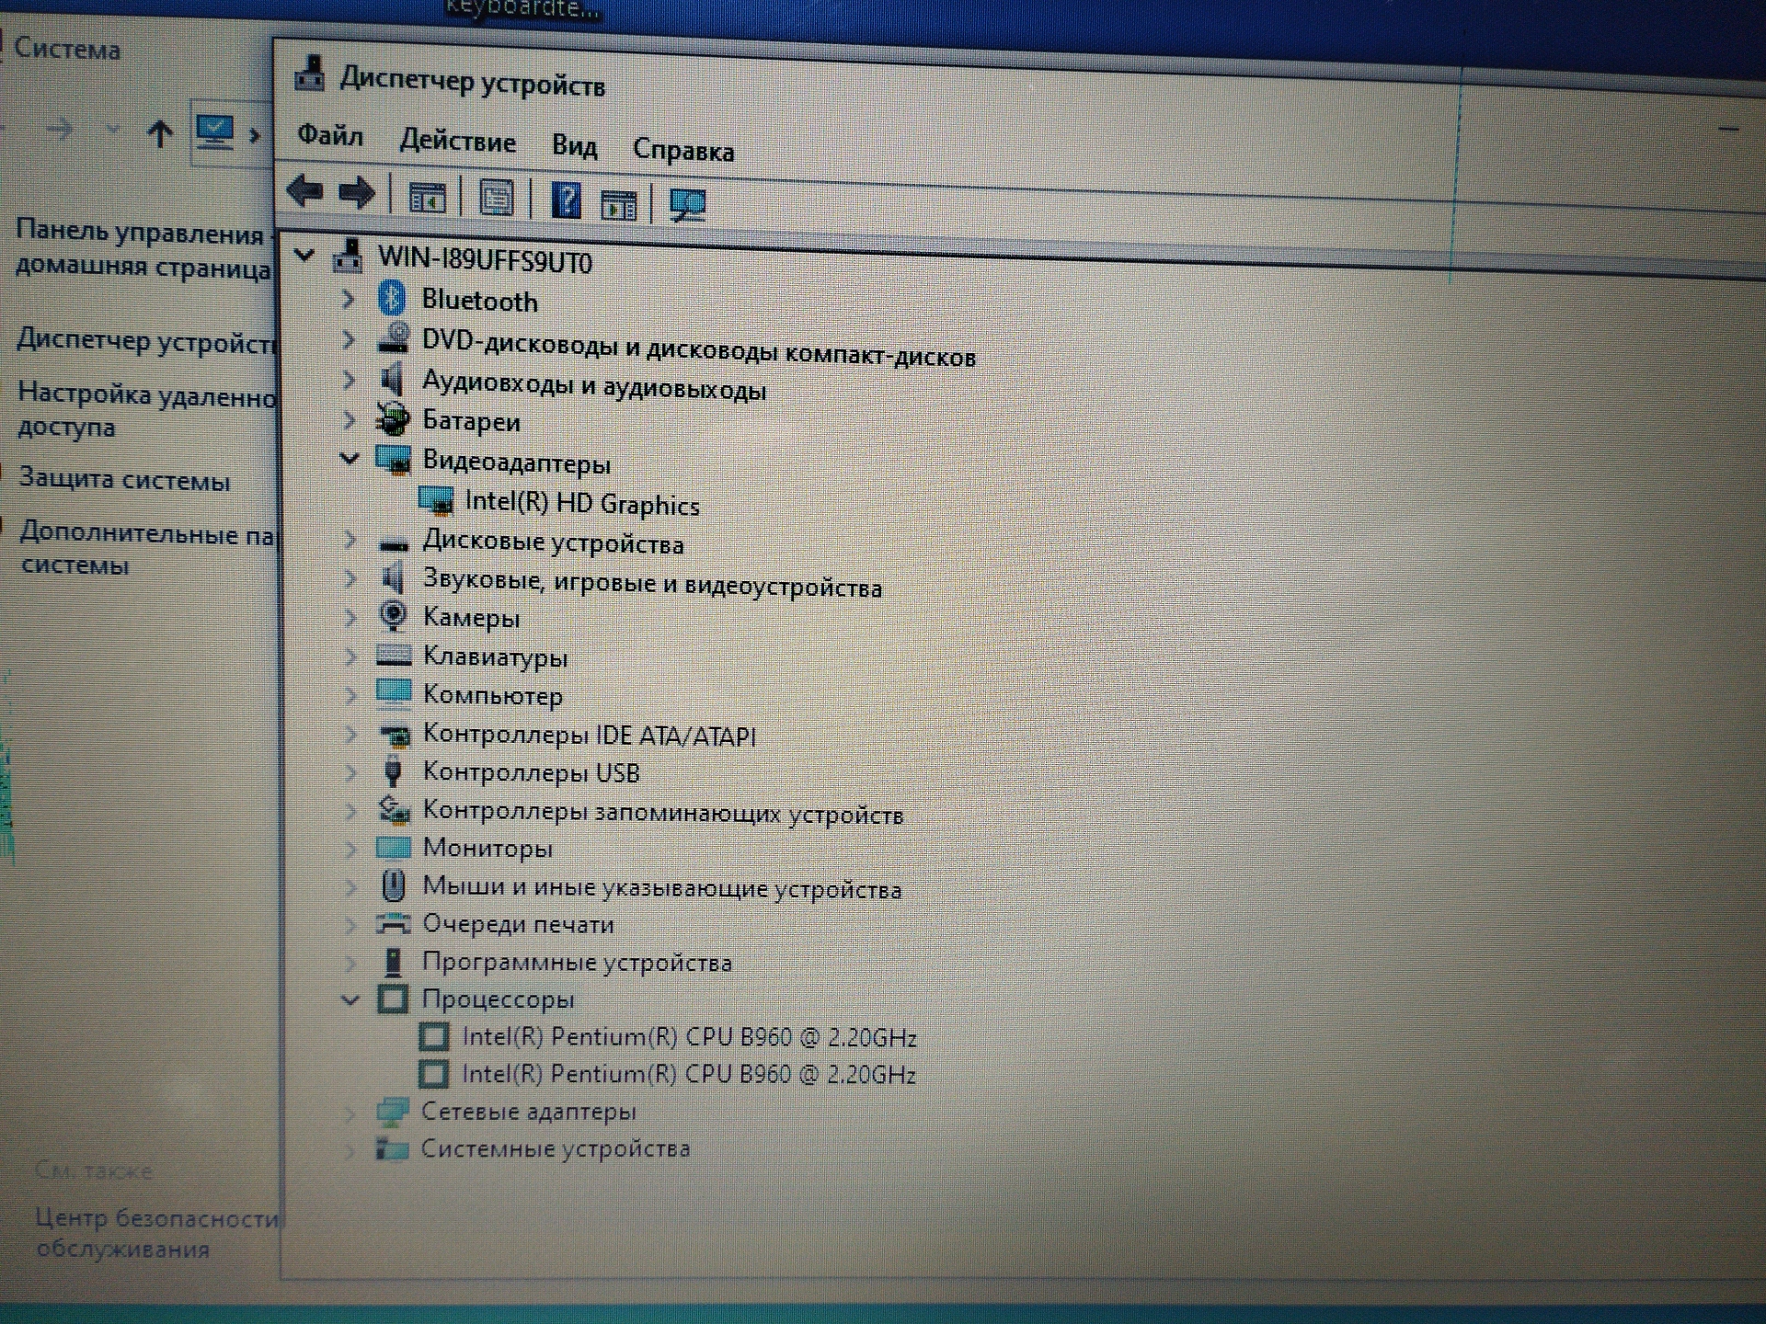Screen dimensions: 1766x1324
Task: Click the speaker icon beside Аудиовходы и аудиовыходы
Action: [x=393, y=378]
